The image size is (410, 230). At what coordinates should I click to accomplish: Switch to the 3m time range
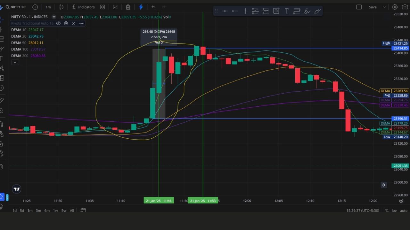coord(38,211)
